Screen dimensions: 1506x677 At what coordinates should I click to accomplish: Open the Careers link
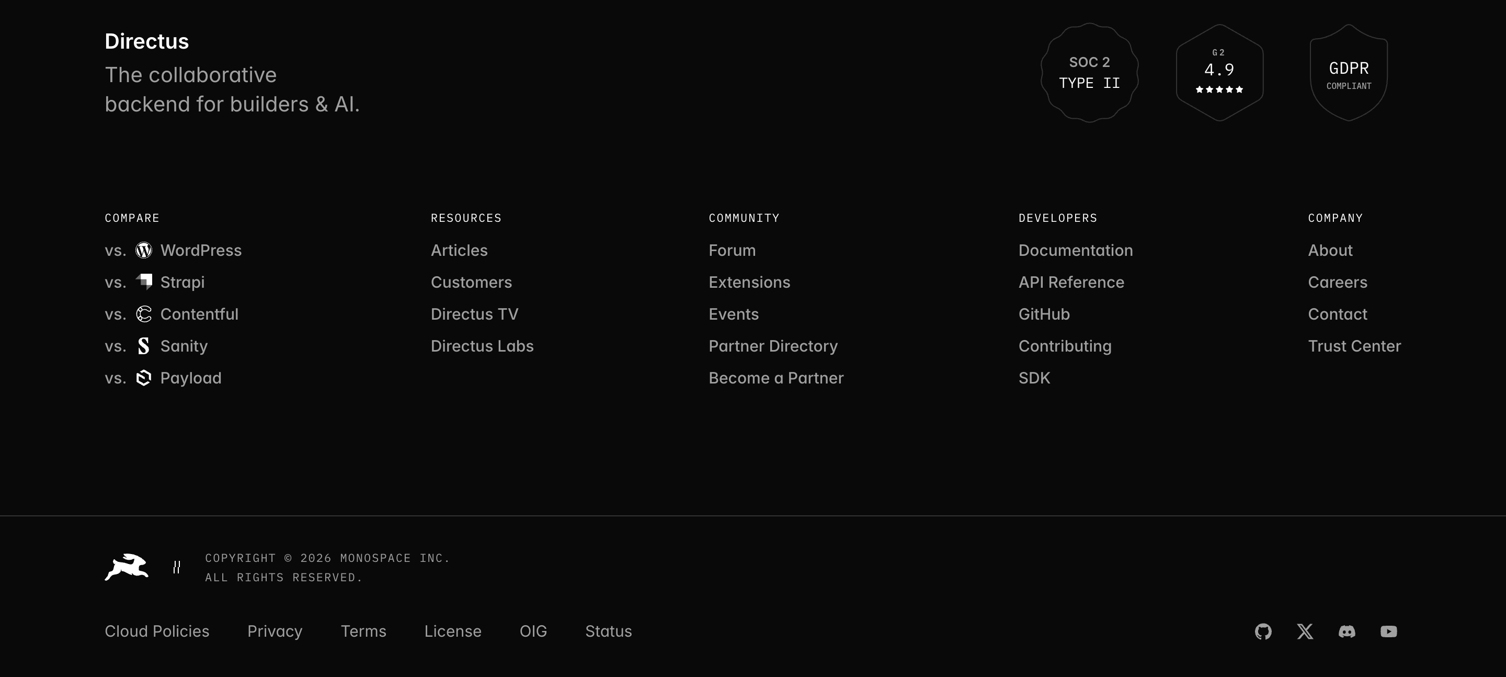[x=1338, y=282]
